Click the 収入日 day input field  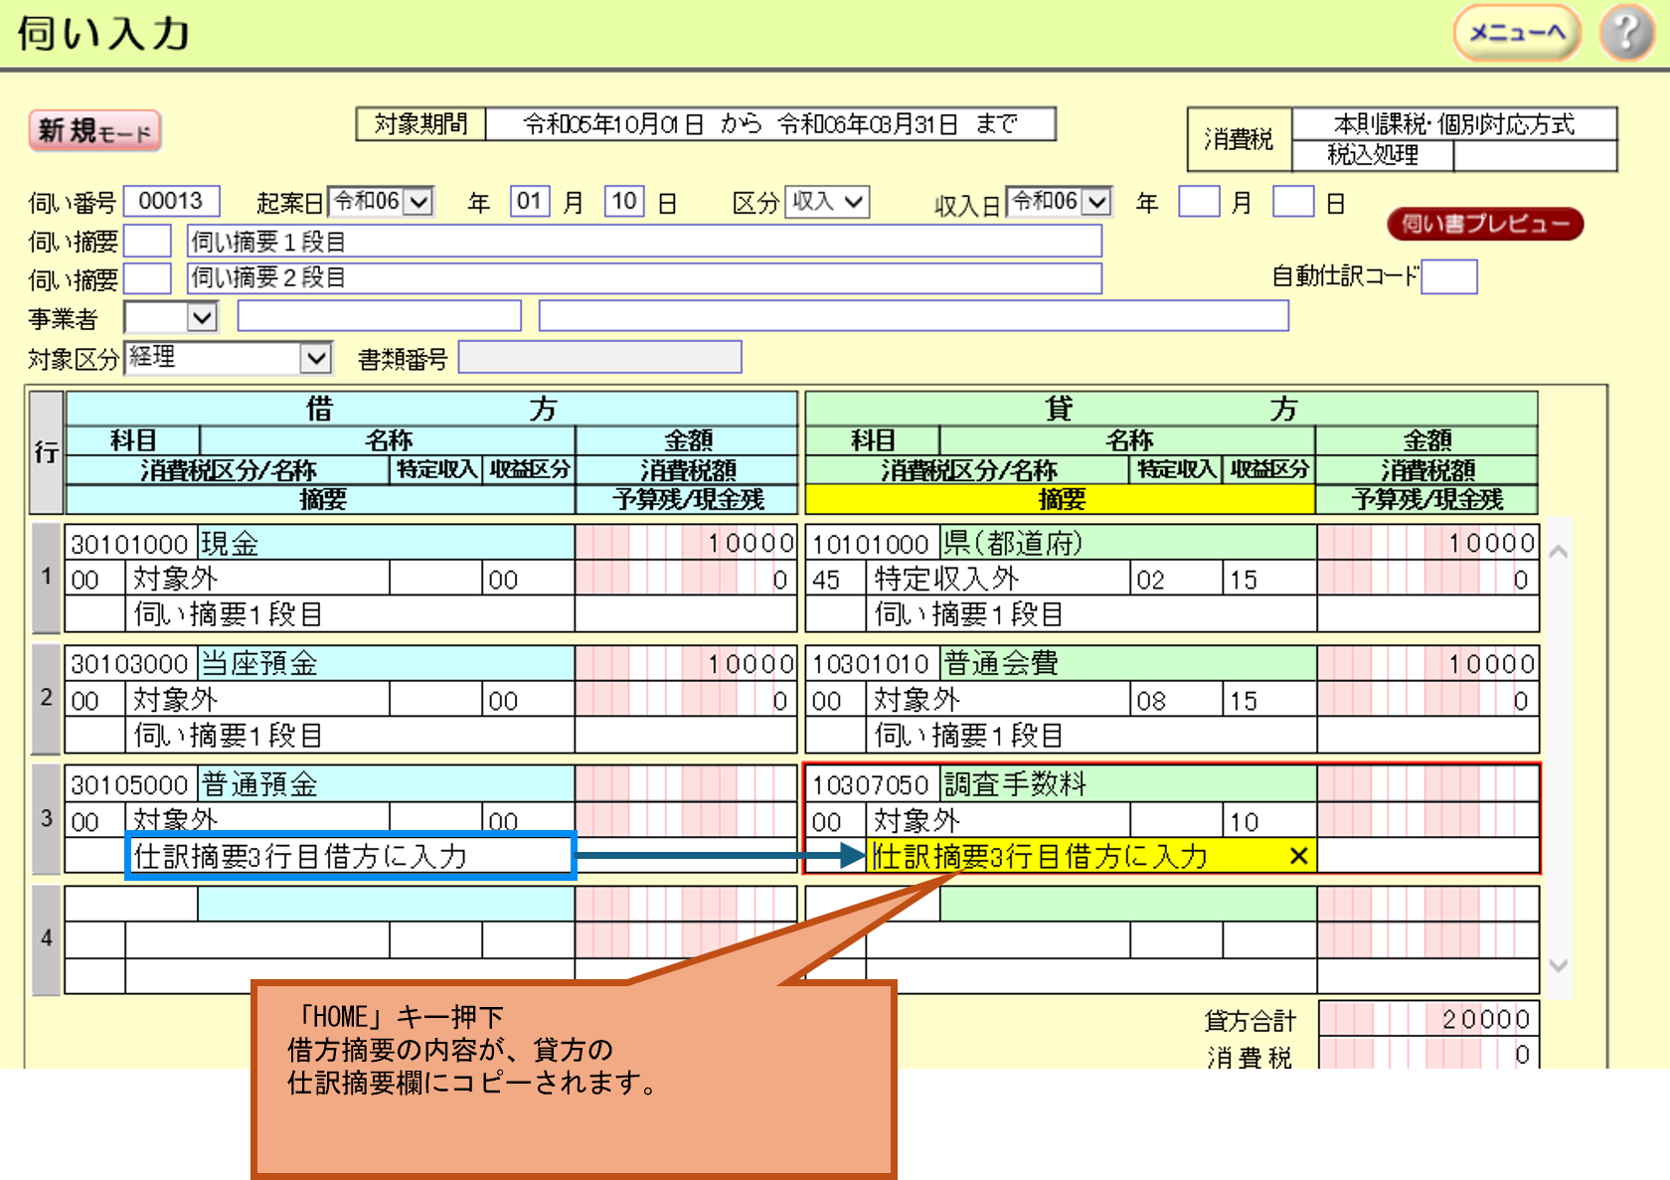[1293, 202]
